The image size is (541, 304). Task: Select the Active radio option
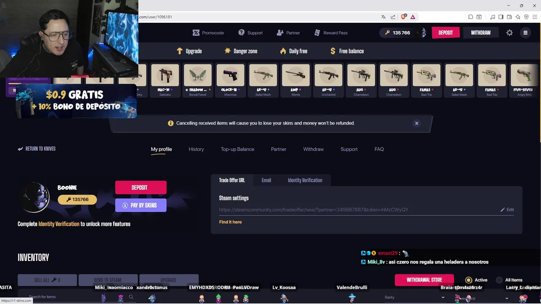click(476, 280)
